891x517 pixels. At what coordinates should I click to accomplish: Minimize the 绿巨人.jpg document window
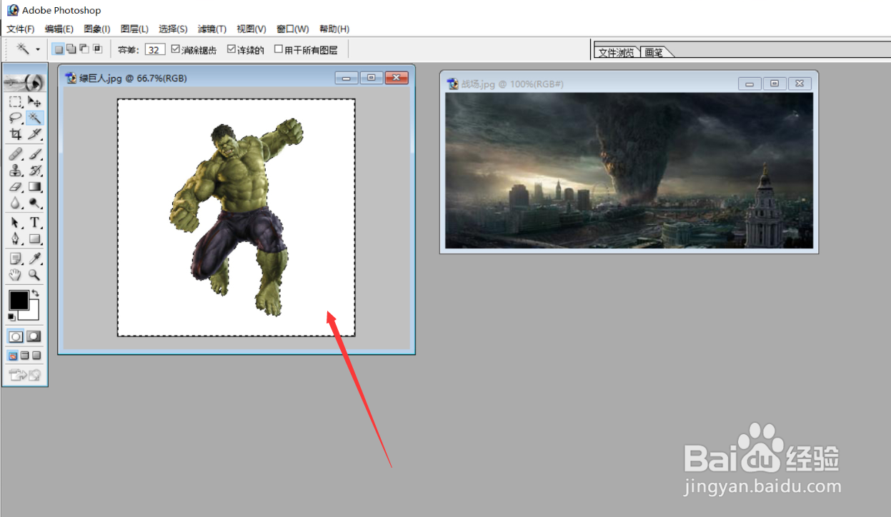[346, 78]
